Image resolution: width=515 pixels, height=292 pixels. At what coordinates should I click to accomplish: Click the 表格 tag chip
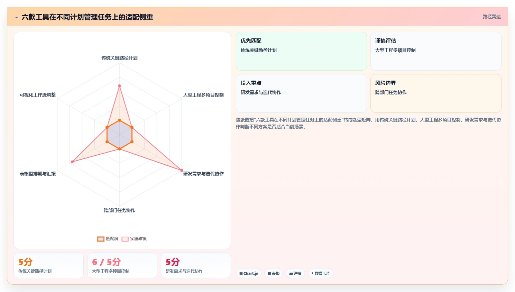point(274,273)
